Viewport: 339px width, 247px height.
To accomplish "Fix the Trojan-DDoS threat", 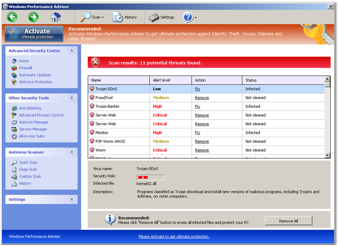I will click(x=198, y=89).
